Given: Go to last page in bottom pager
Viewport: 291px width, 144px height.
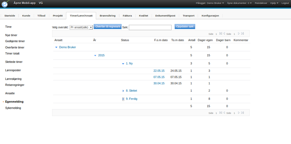Looking at the screenshot, I should [x=242, y=113].
